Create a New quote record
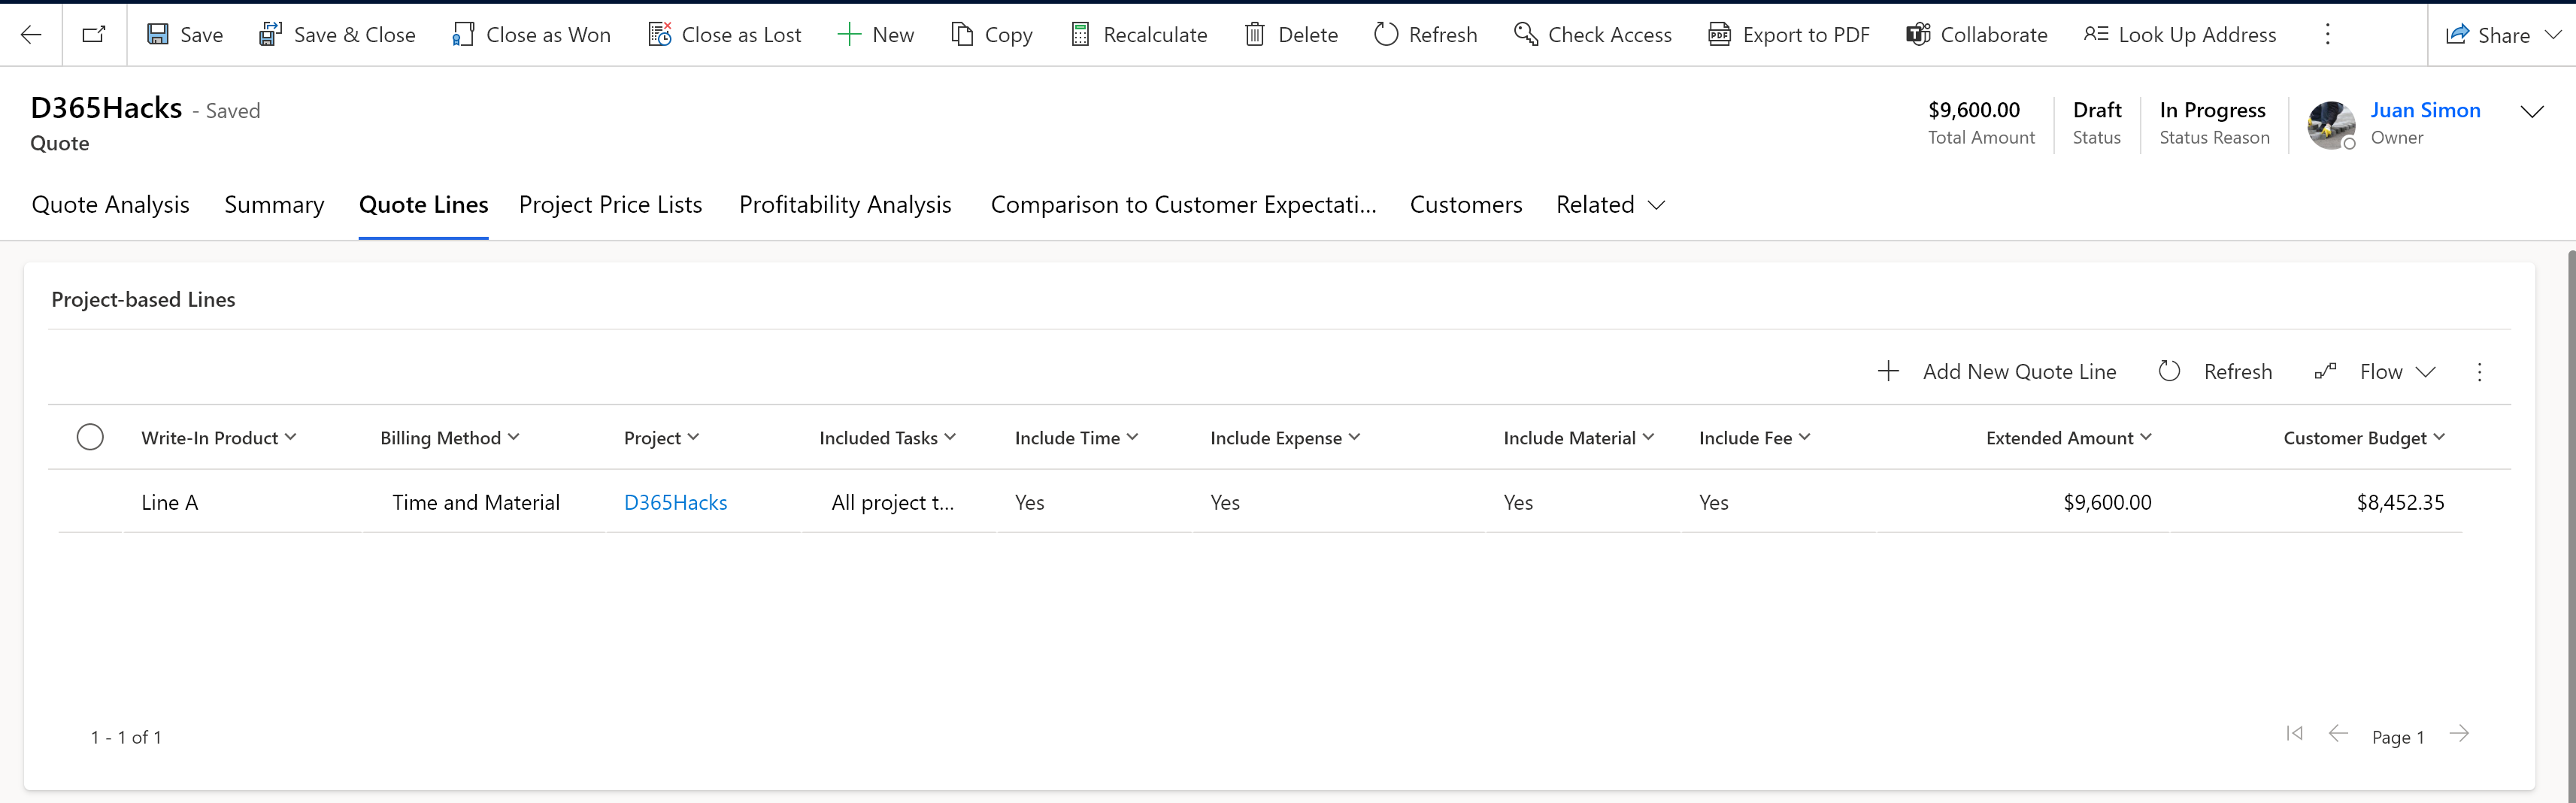Viewport: 2576px width, 803px height. pyautogui.click(x=875, y=35)
